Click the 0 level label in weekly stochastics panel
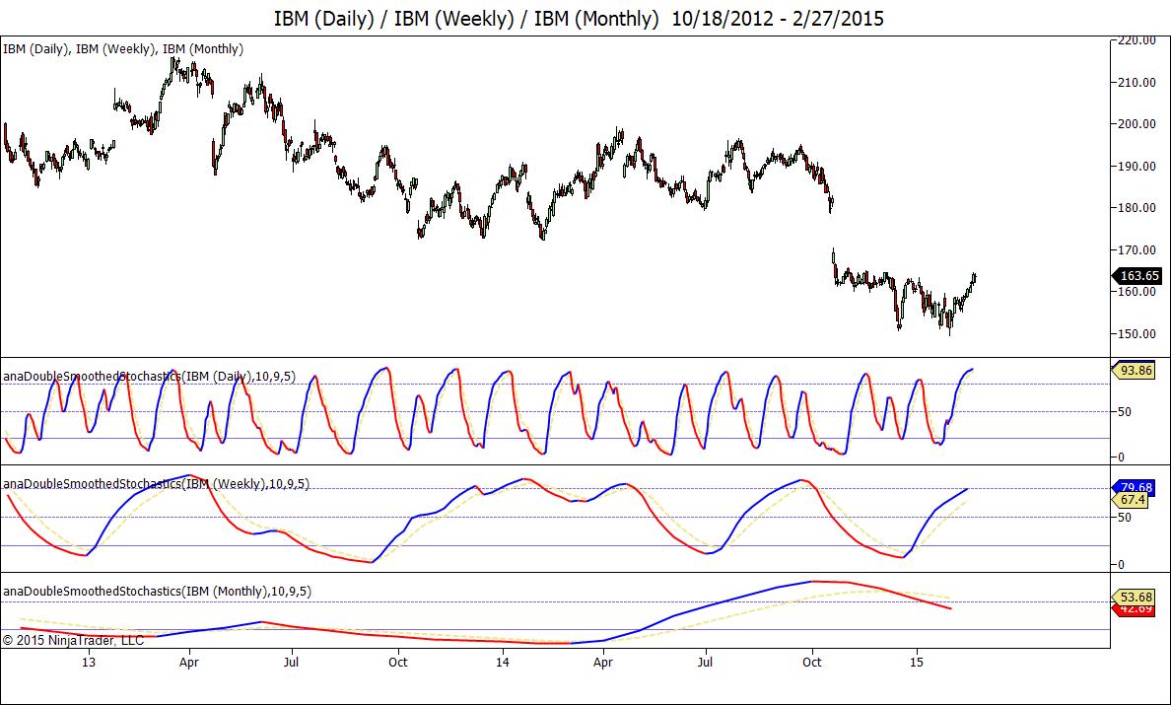1171x705 pixels. 1121,565
